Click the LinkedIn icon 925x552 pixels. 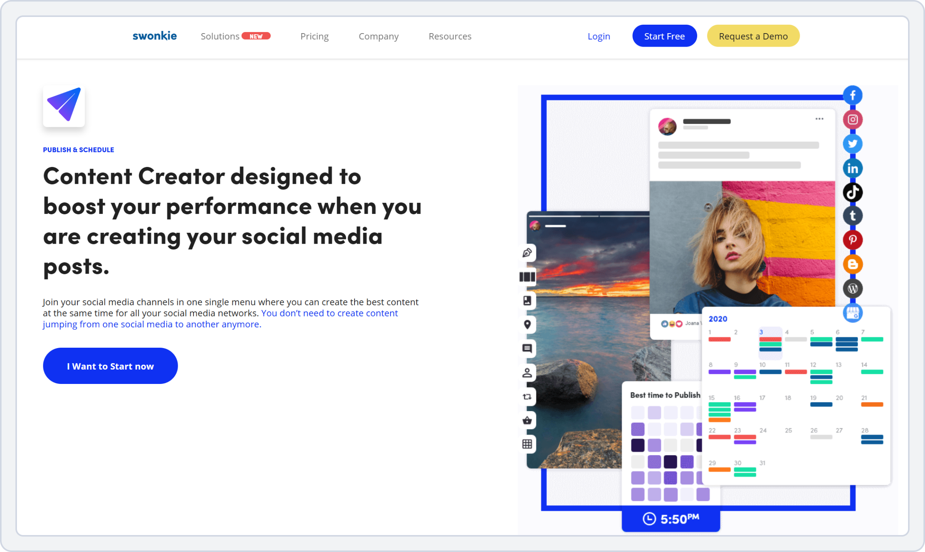tap(853, 168)
